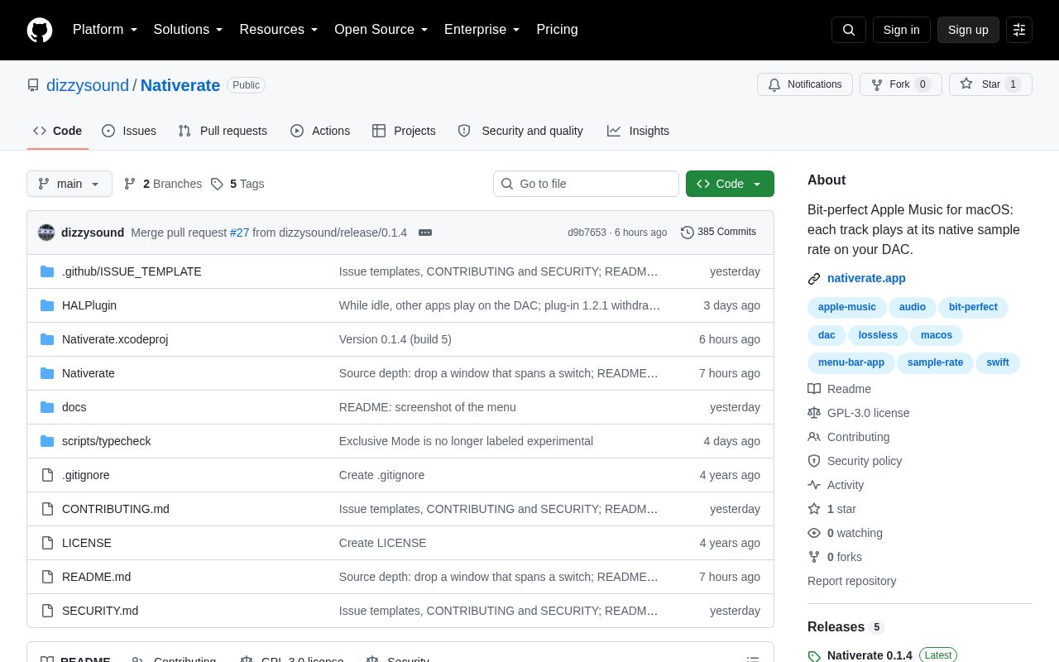Open pull request #27 link
This screenshot has height=662, width=1059.
pyautogui.click(x=240, y=233)
